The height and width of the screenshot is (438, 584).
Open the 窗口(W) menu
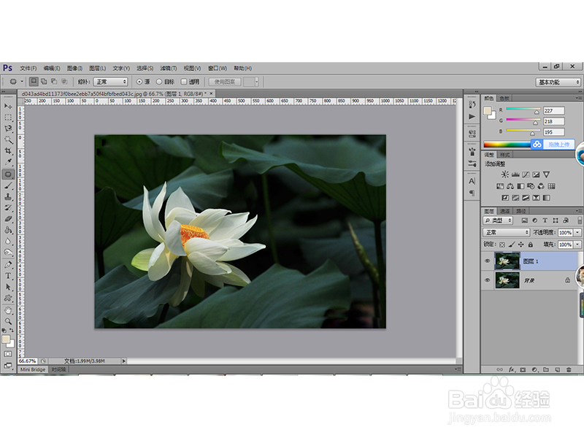coord(217,68)
